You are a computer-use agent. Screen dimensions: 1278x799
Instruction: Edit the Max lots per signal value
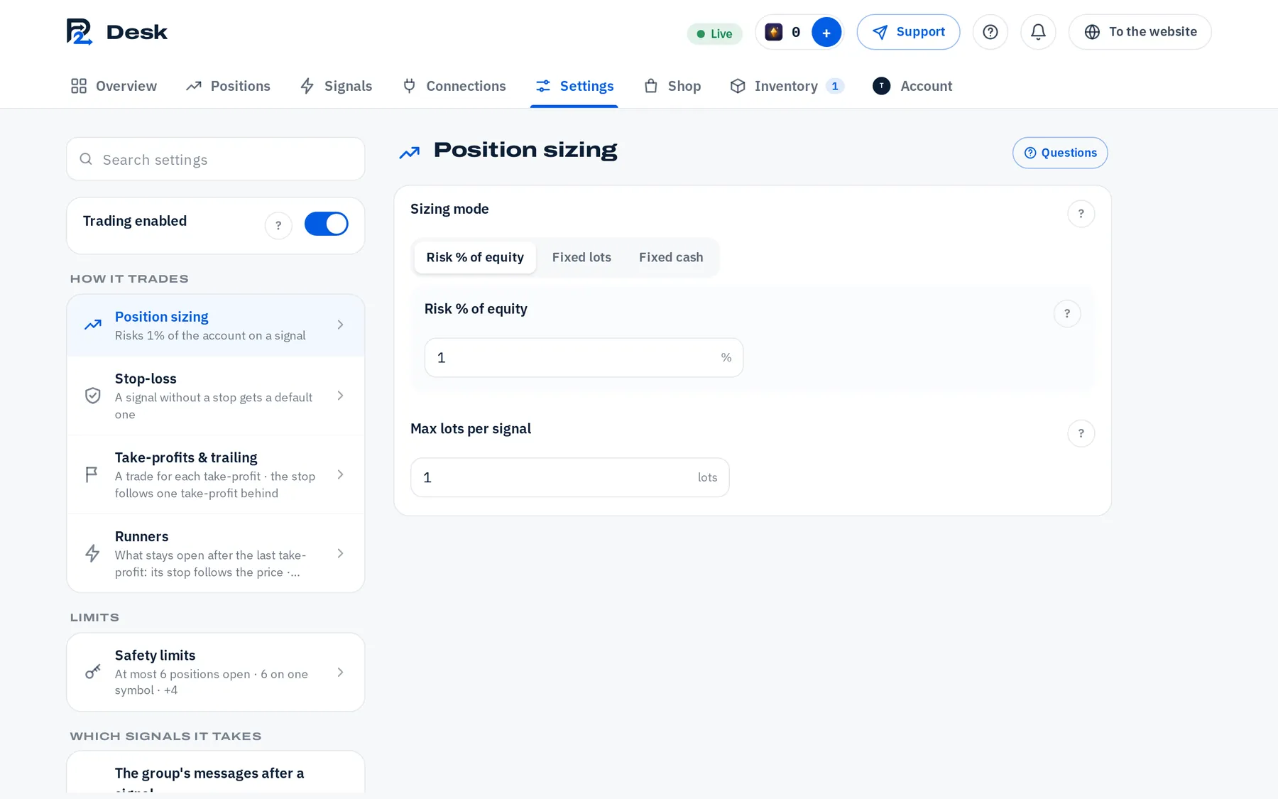(x=570, y=477)
